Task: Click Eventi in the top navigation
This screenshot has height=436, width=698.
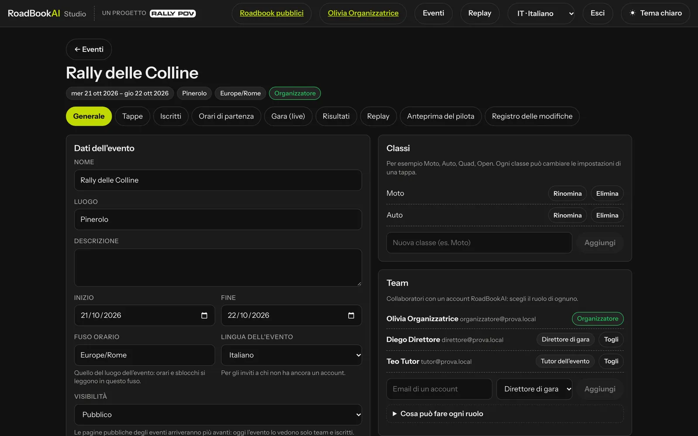Action: (434, 14)
